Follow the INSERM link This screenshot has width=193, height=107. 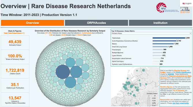[x=171, y=74]
